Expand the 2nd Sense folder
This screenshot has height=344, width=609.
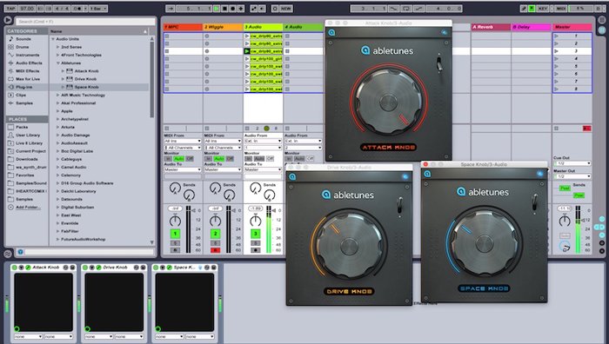coord(58,47)
